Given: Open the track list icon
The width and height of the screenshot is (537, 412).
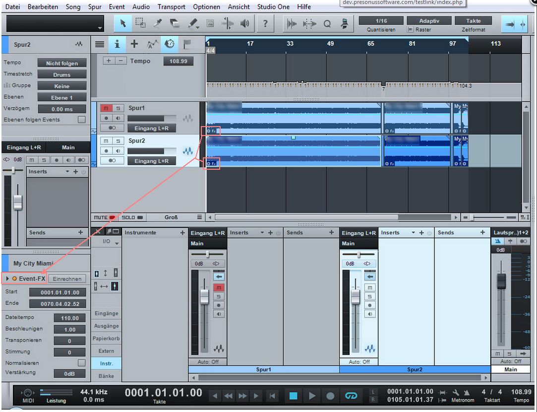Looking at the screenshot, I should pyautogui.click(x=100, y=44).
